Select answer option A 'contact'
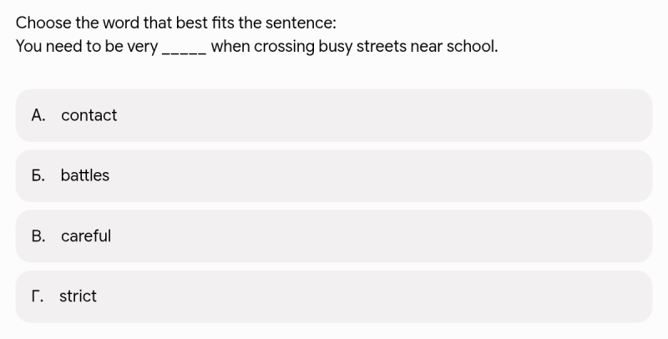 pos(334,115)
